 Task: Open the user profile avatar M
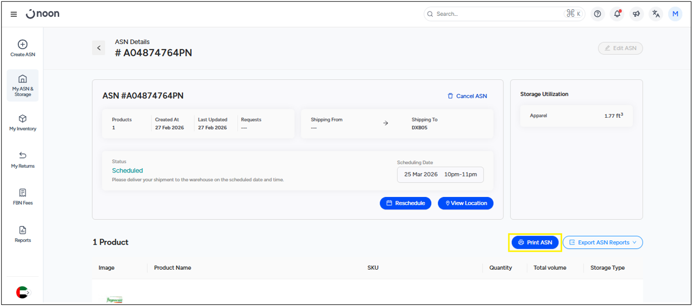pyautogui.click(x=675, y=14)
